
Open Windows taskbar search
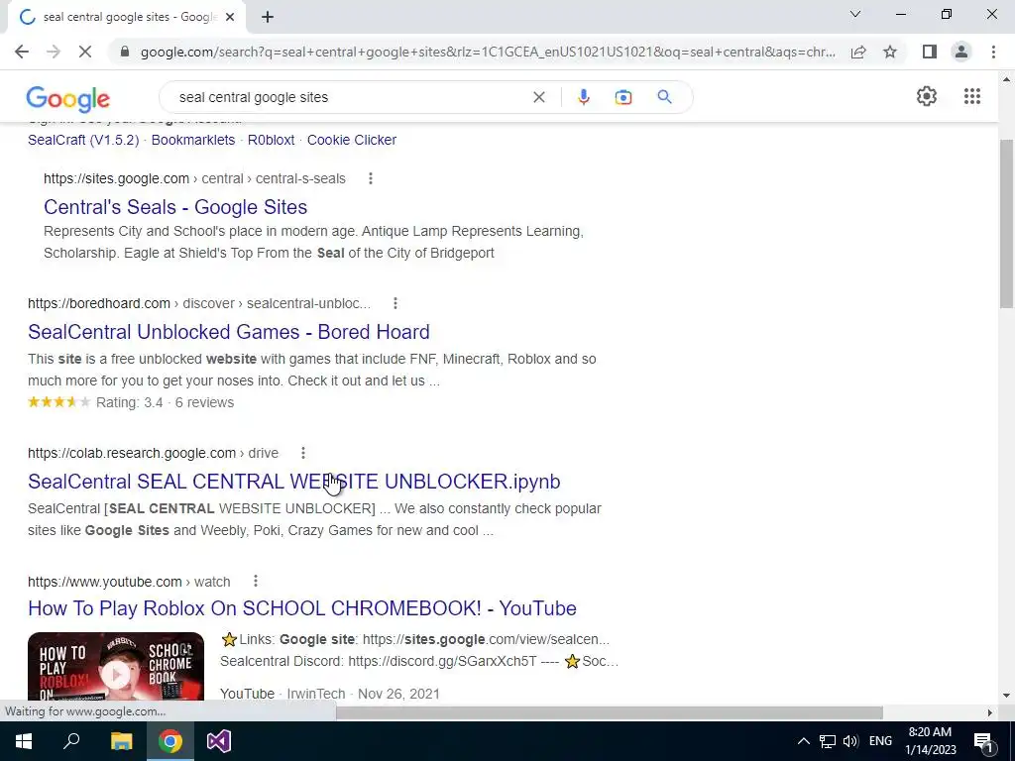click(x=71, y=741)
